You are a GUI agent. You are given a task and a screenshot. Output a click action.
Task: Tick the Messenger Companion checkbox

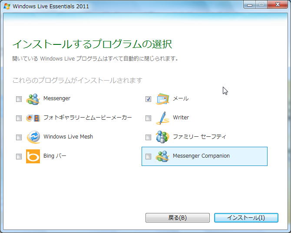(148, 156)
